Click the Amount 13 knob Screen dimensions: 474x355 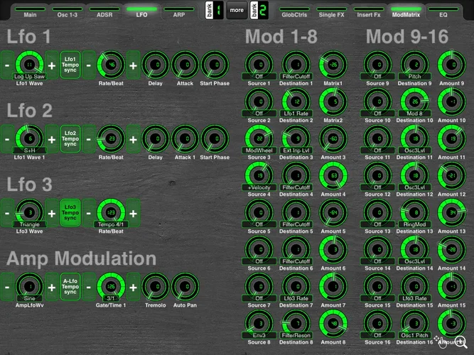[x=450, y=212]
